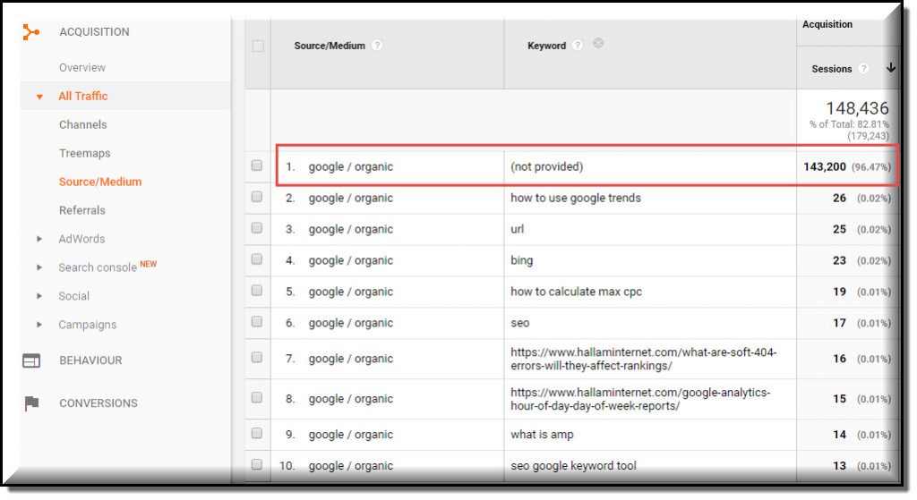Check the row 1 (not provided) checkbox
917x500 pixels.
coord(257,165)
